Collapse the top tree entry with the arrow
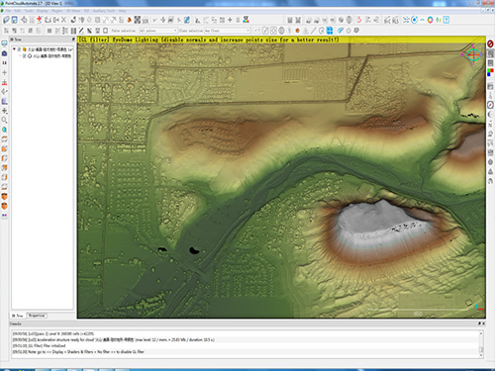Image resolution: width=495 pixels, height=371 pixels. coord(14,49)
